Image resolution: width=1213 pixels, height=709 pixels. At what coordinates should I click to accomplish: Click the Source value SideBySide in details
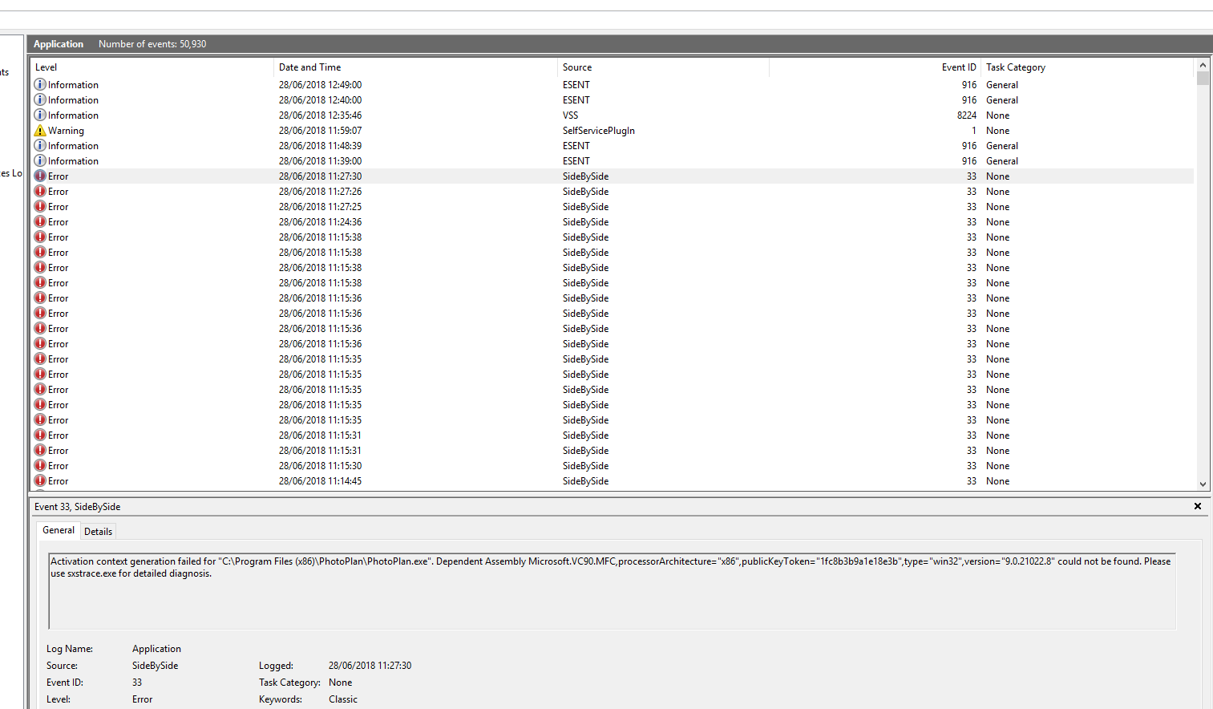pos(155,665)
